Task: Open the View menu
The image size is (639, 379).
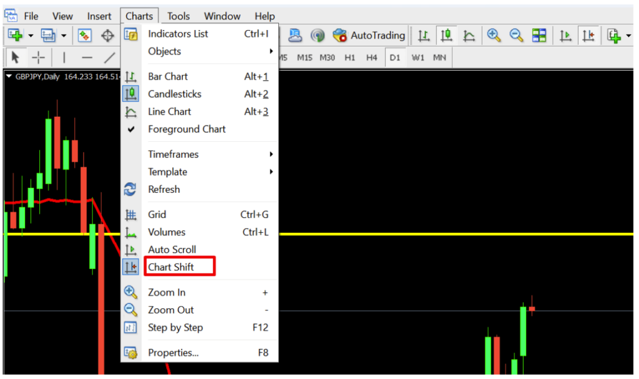Action: (x=62, y=16)
